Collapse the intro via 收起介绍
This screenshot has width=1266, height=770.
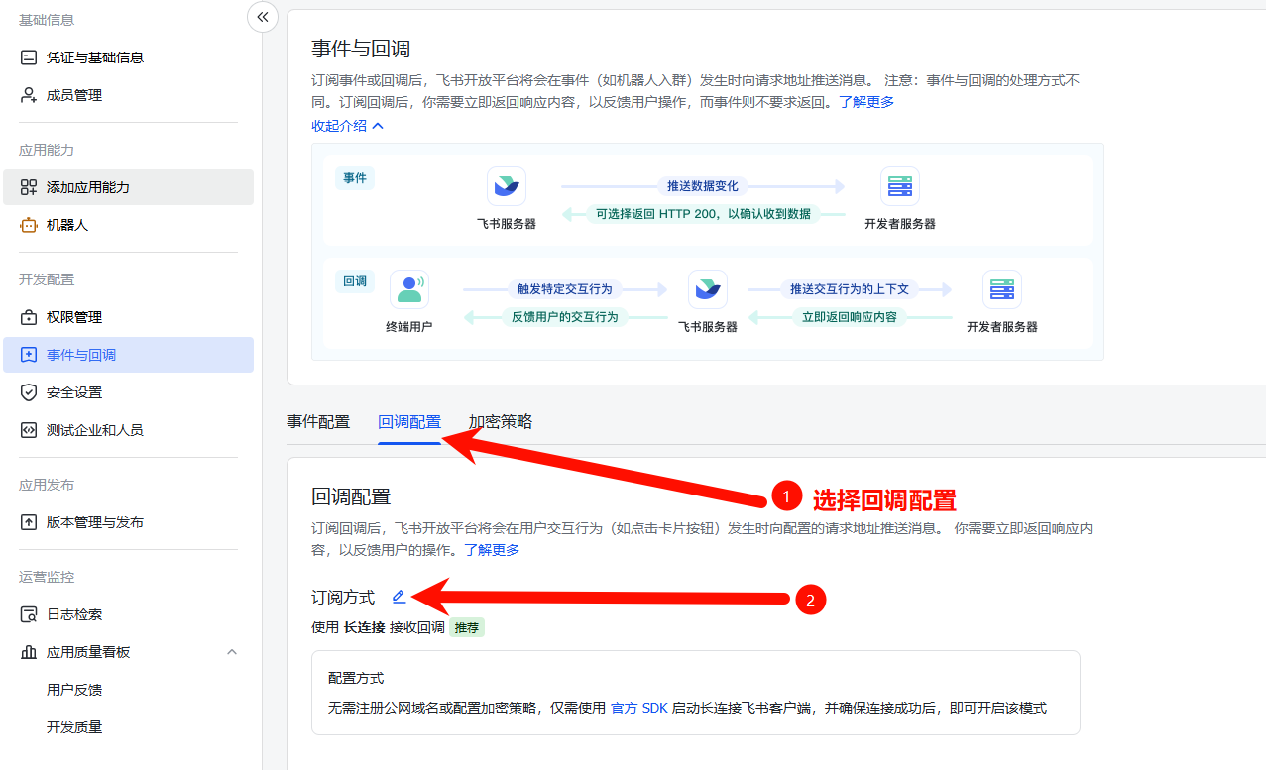[347, 126]
